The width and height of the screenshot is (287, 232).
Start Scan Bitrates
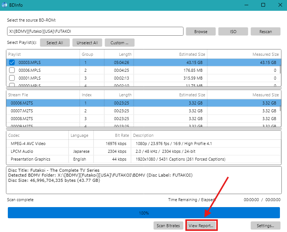(x=168, y=225)
